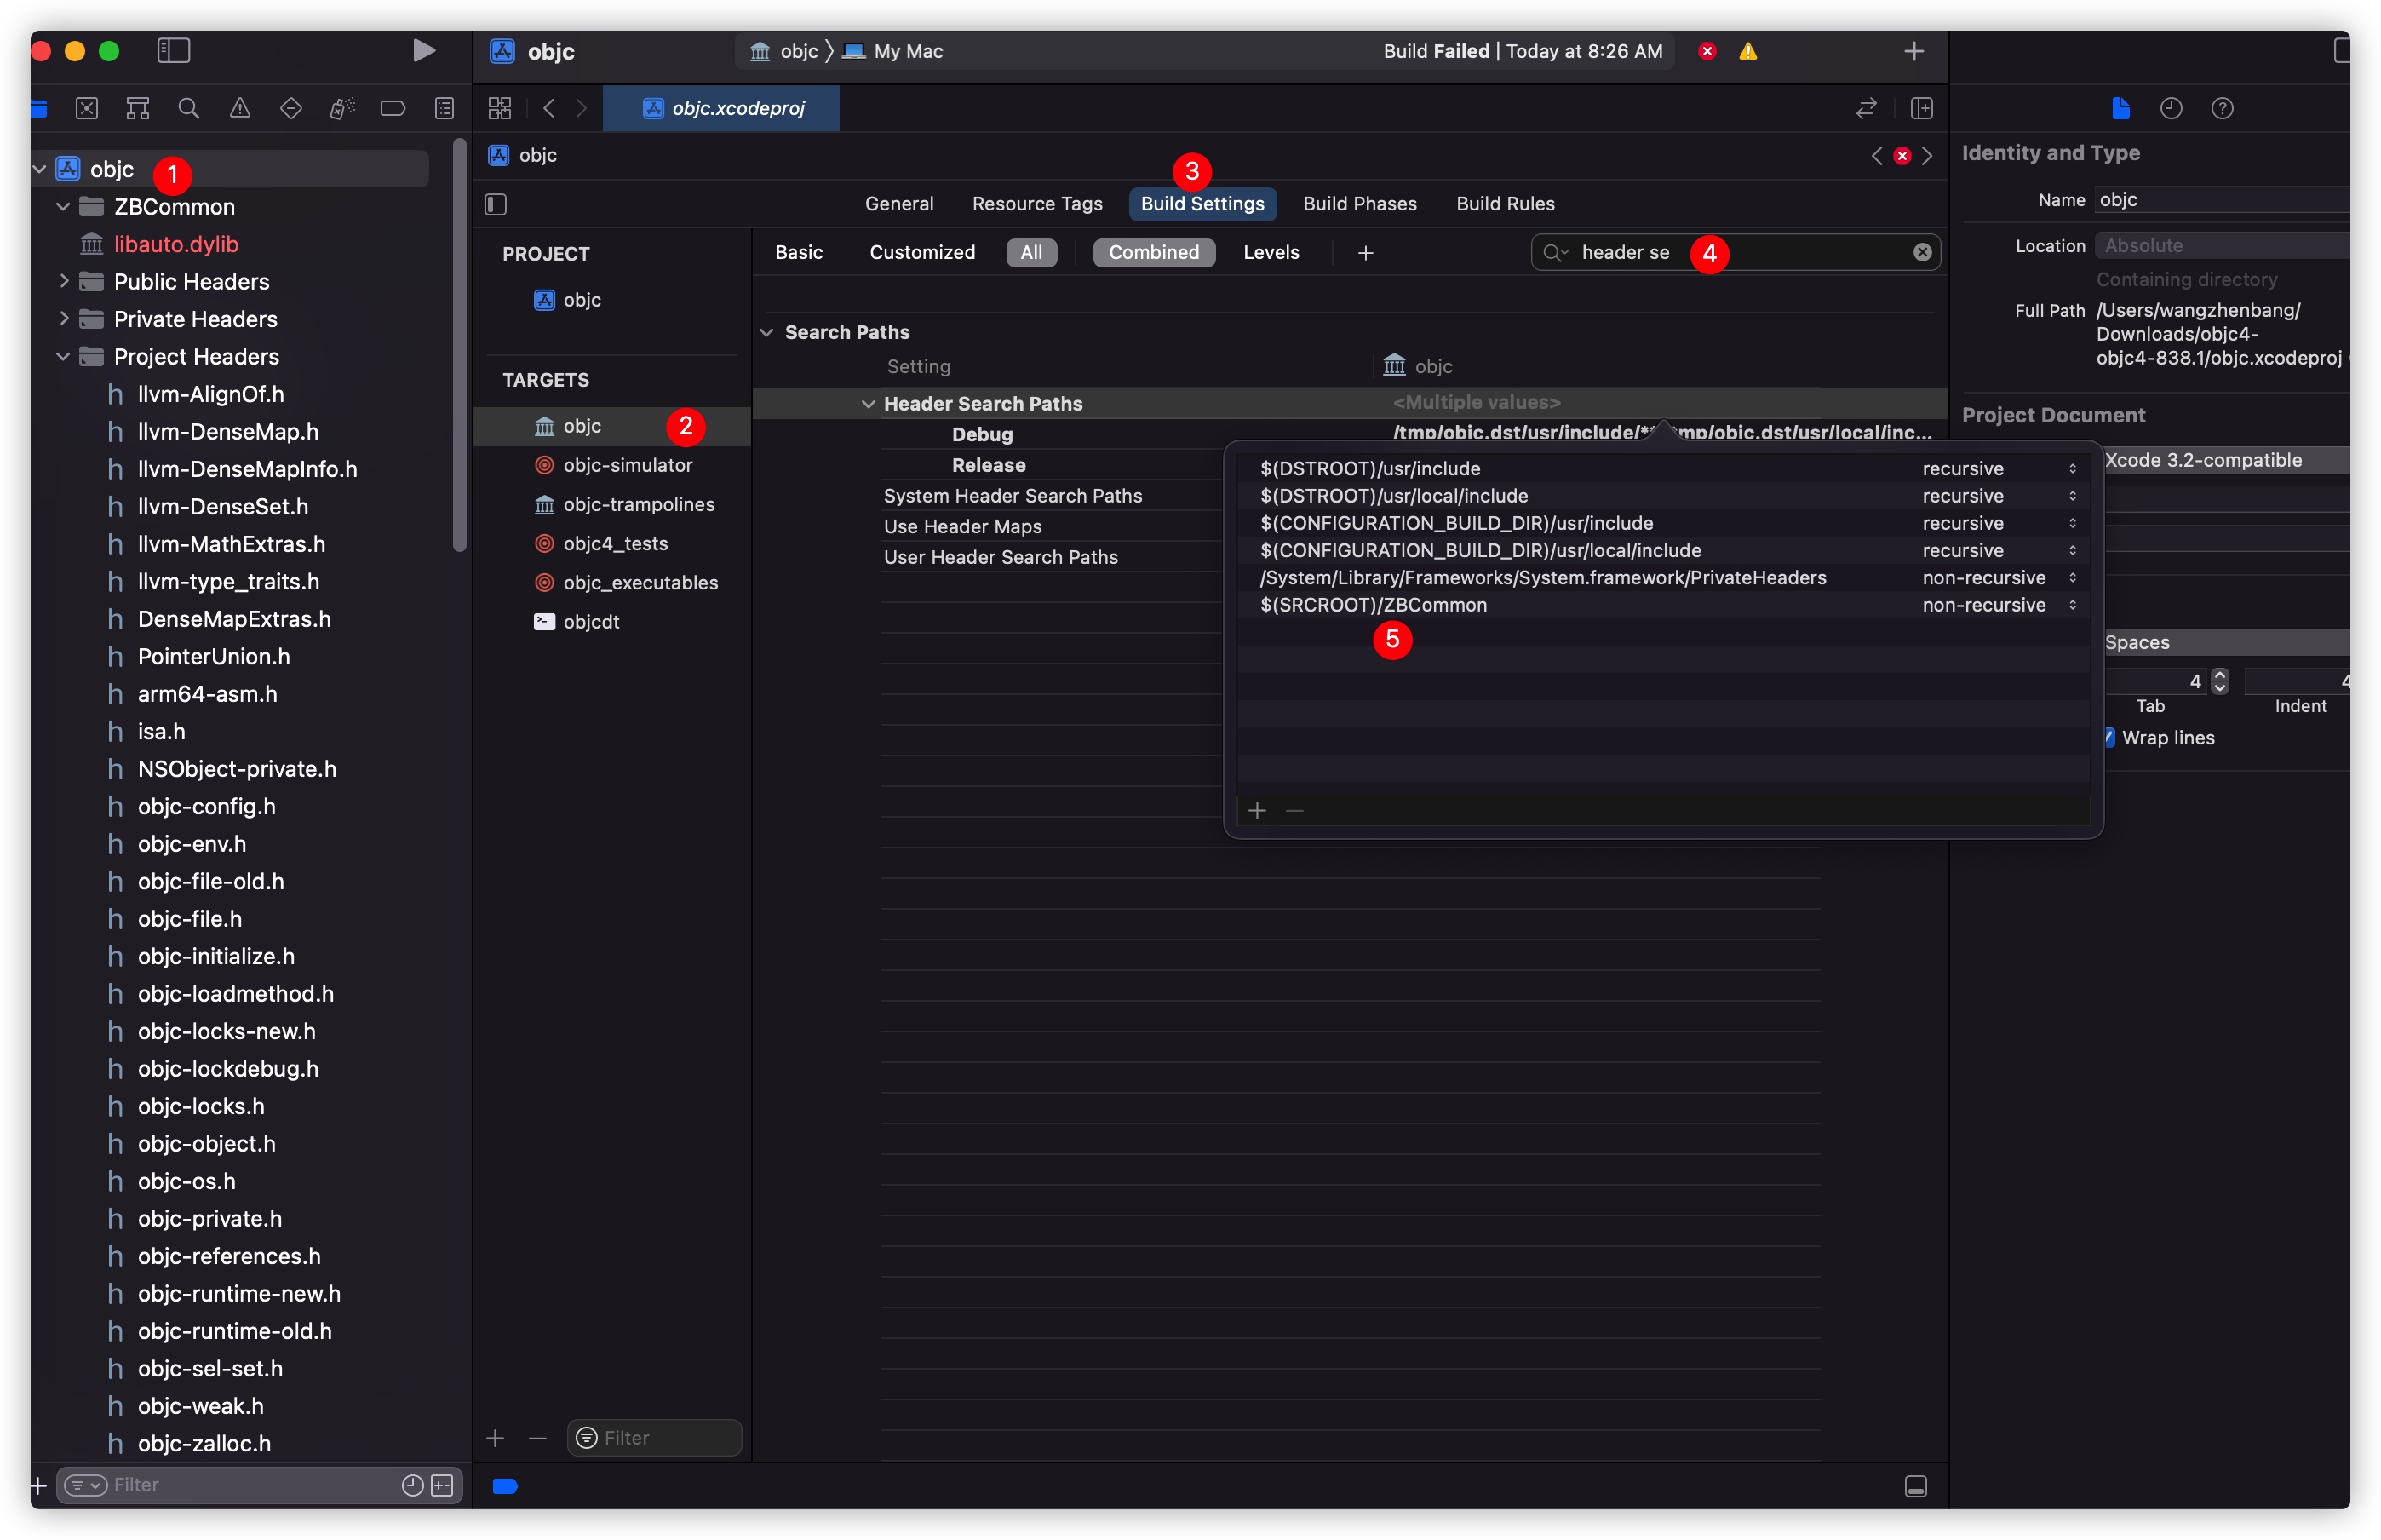
Task: Toggle the Wrap lines checkbox
Action: [x=2109, y=737]
